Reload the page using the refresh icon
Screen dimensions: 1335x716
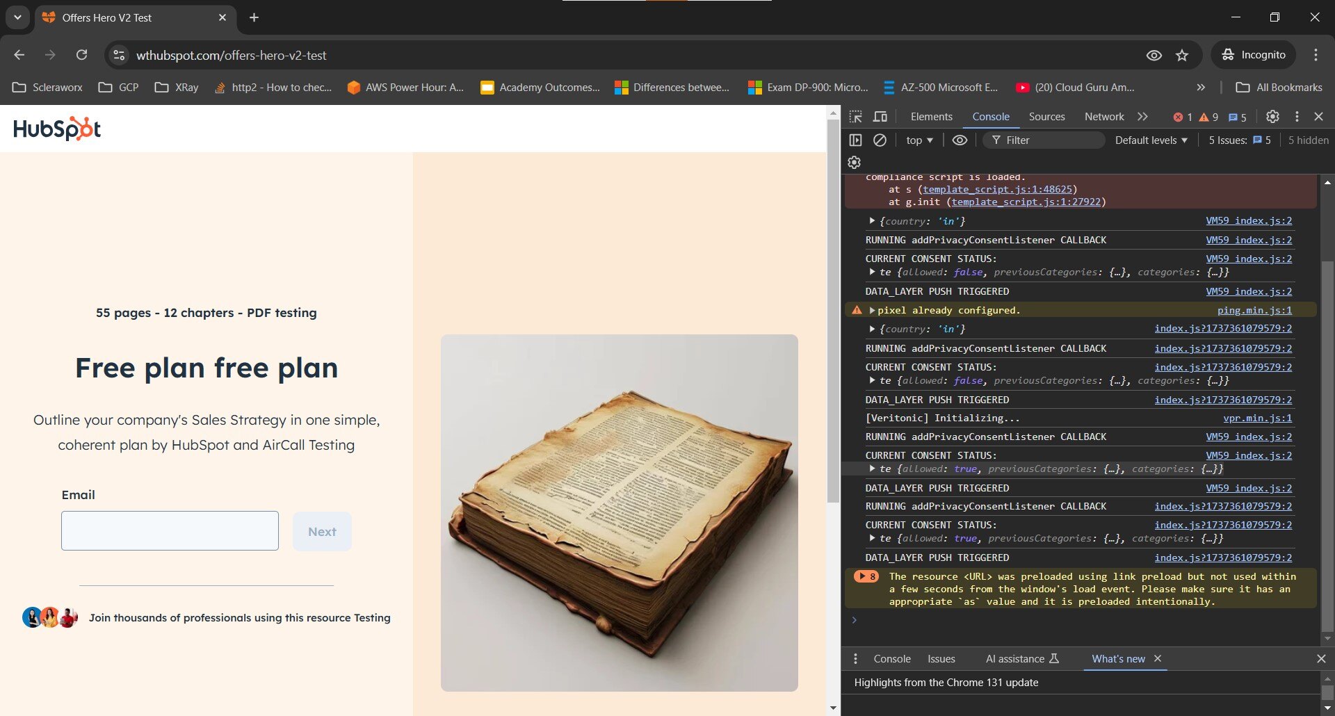click(x=81, y=55)
